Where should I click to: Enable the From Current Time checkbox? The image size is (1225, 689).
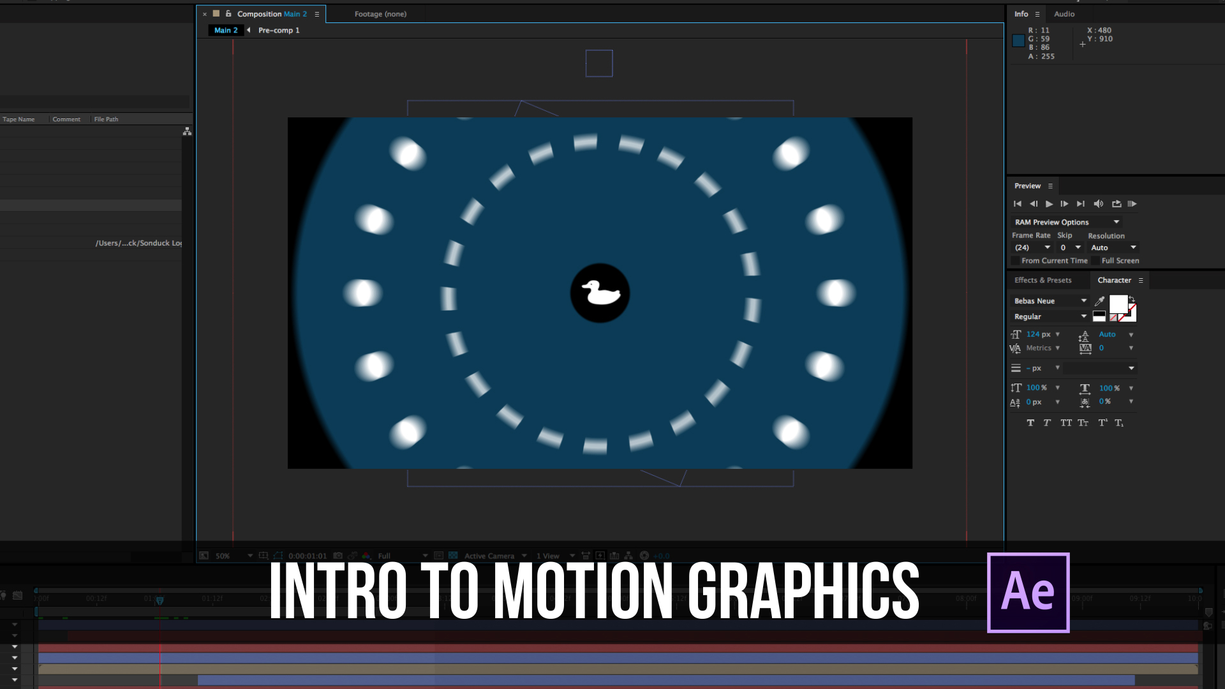pyautogui.click(x=1016, y=261)
